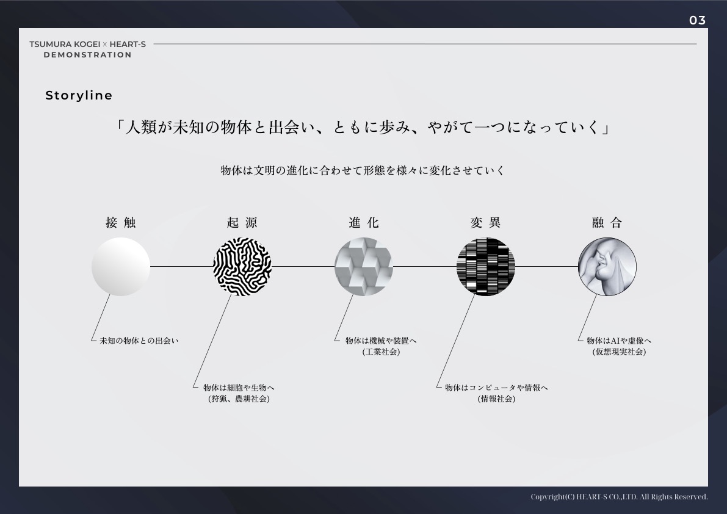This screenshot has height=514, width=727.
Task: Click the 進化 stage heading
Action: pyautogui.click(x=364, y=223)
